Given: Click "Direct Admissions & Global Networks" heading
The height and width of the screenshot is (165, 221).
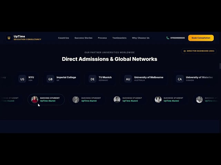Looking at the screenshot, I should (109, 59).
